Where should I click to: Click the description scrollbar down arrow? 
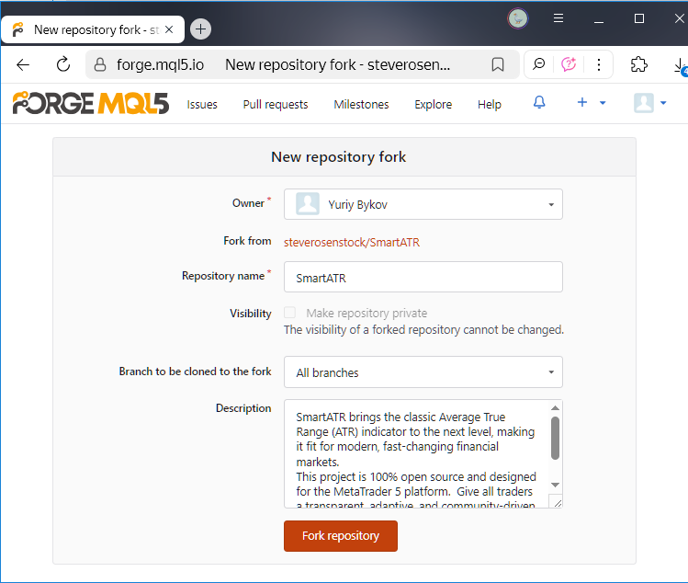[555, 485]
